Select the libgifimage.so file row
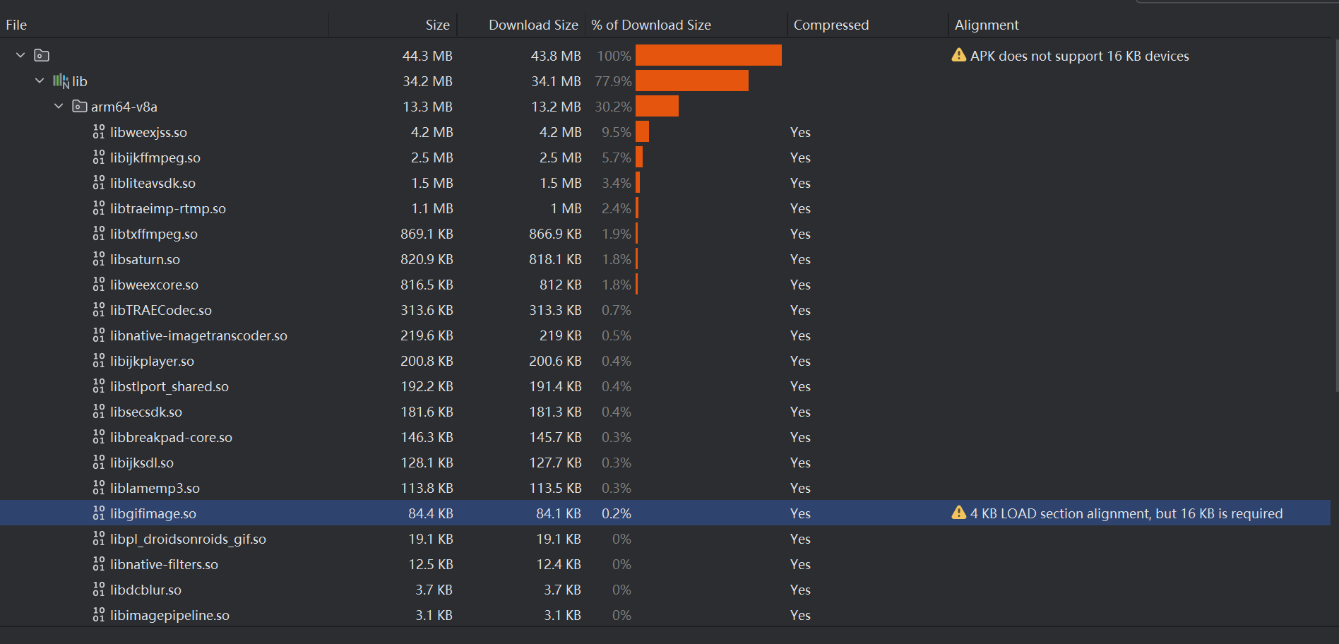This screenshot has width=1339, height=644. pyautogui.click(x=153, y=513)
